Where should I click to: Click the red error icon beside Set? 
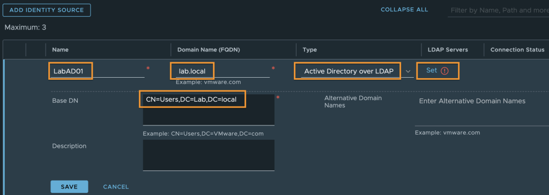click(444, 71)
